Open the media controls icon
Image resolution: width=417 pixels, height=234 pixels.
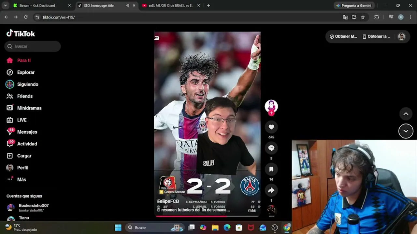[391, 17]
